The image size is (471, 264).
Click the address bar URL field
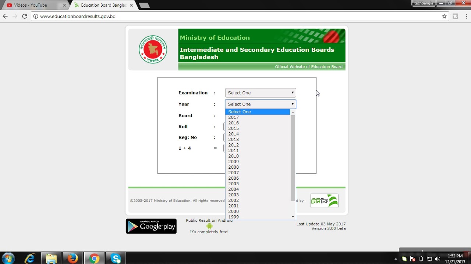(x=239, y=16)
